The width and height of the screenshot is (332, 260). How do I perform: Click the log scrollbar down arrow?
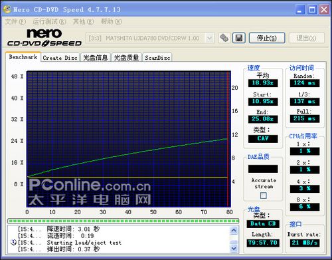click(x=234, y=249)
